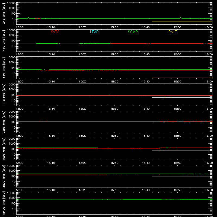Click 16:00 time label below 610 MHz panel
217x217 pixels.
(x=209, y=82)
